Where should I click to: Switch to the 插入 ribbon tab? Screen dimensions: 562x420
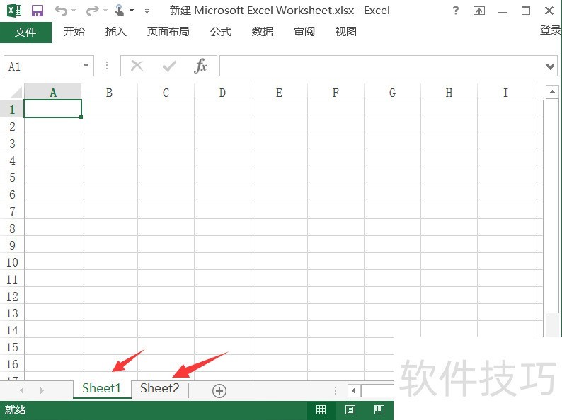point(116,32)
